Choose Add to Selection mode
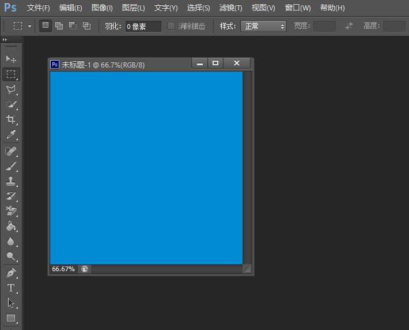Viewport: 409px width, 330px height. point(59,25)
